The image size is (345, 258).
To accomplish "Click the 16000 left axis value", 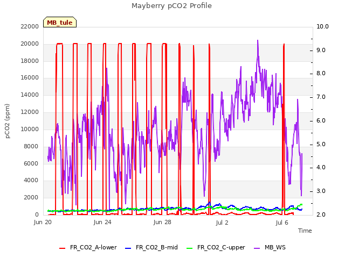I will pos(30,77).
